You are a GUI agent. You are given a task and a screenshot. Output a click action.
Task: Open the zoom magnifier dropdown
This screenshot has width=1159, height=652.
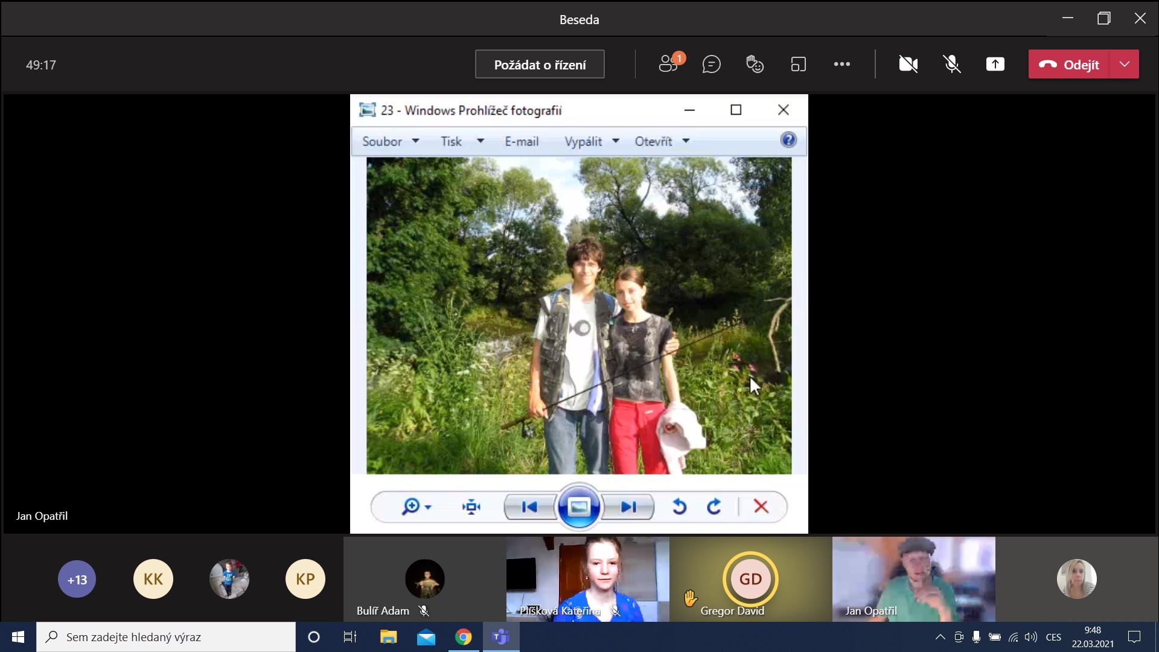416,507
